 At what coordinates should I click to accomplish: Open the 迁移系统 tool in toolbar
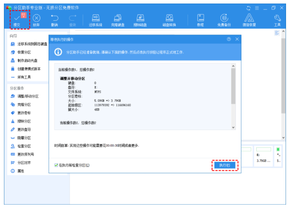96,20
